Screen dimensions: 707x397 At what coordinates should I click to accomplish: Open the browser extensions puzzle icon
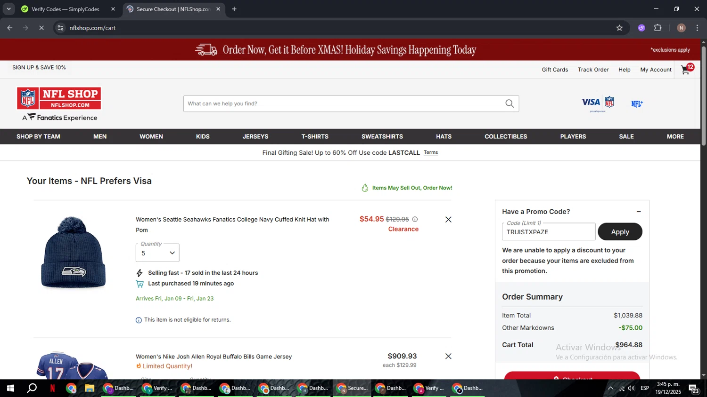click(658, 28)
